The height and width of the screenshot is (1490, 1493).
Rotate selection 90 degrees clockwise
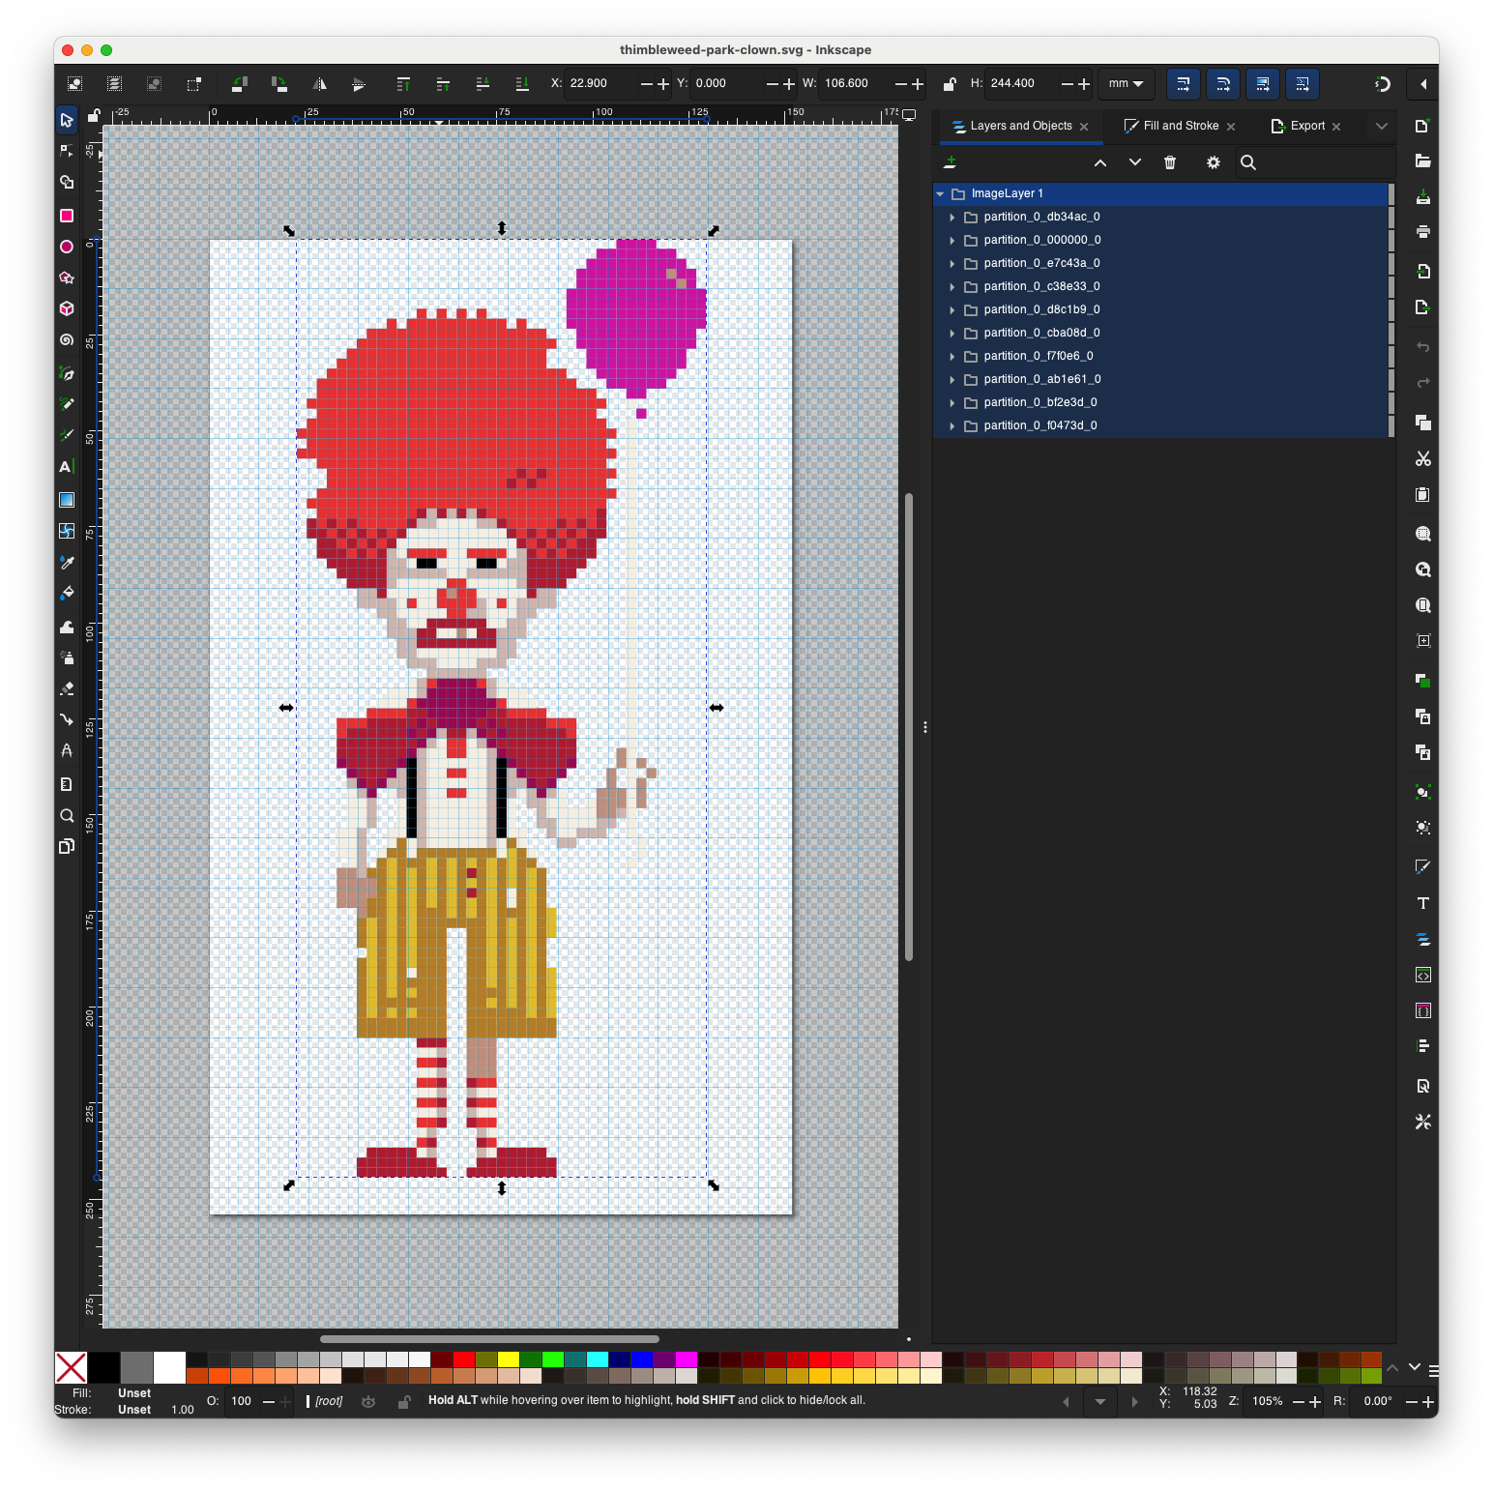pyautogui.click(x=279, y=84)
